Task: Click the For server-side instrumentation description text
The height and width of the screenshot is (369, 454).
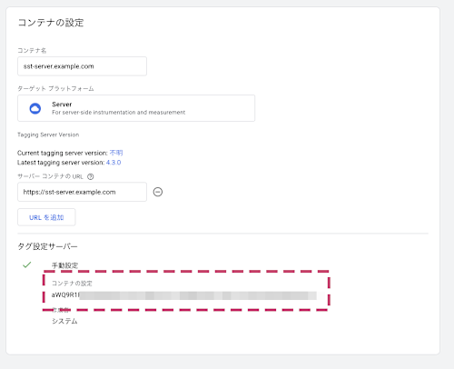Action: tap(119, 113)
